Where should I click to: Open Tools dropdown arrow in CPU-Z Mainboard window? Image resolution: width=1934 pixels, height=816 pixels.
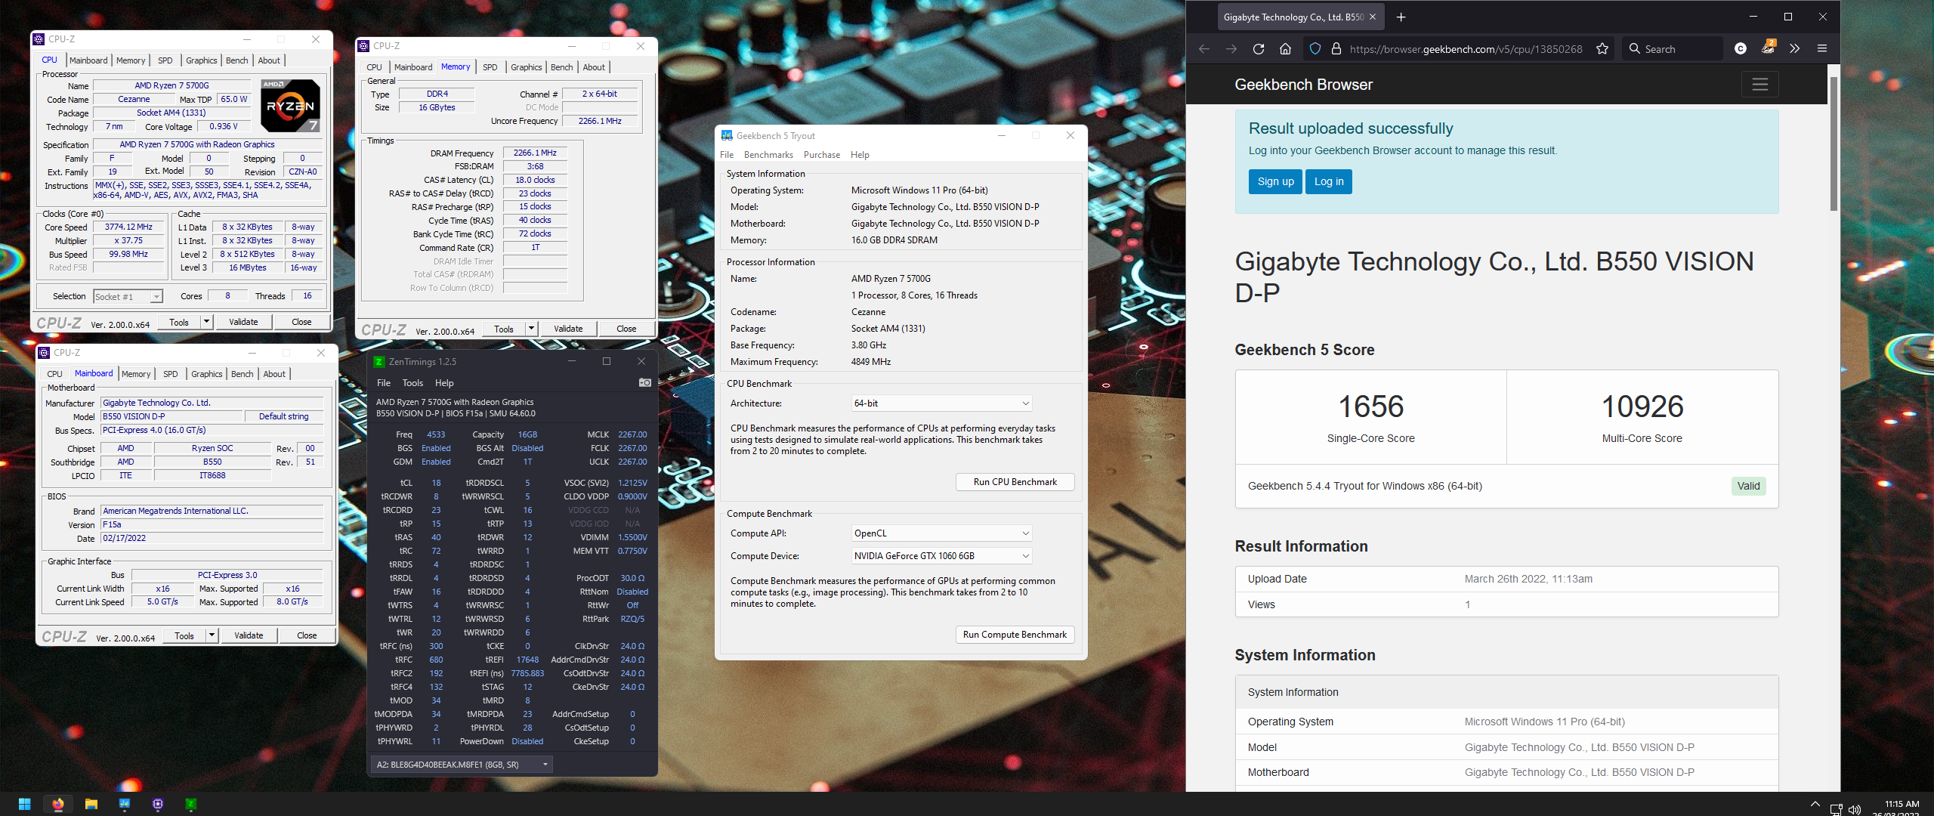212,635
